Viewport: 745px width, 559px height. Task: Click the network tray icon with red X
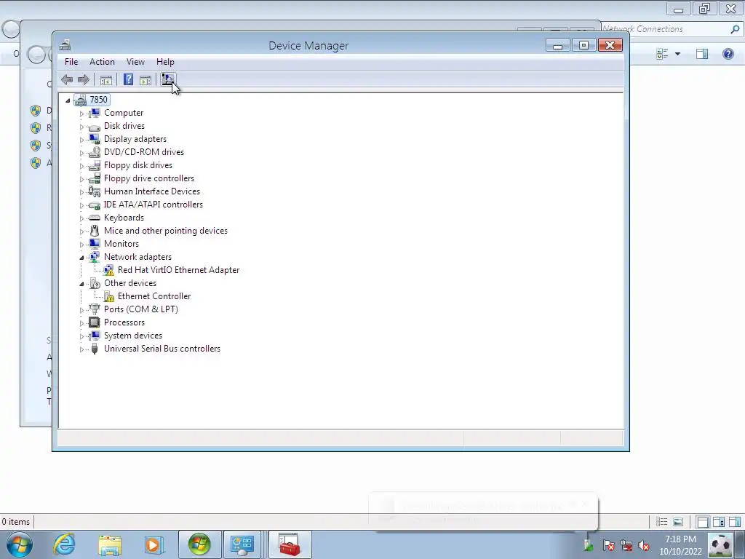(626, 545)
